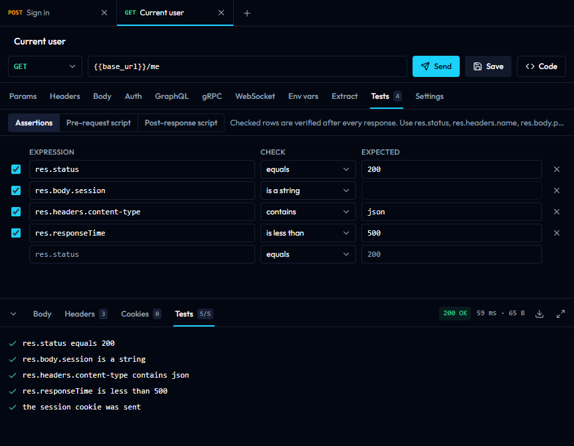The width and height of the screenshot is (574, 446).
Task: Open the request Body tab
Action: click(x=102, y=96)
